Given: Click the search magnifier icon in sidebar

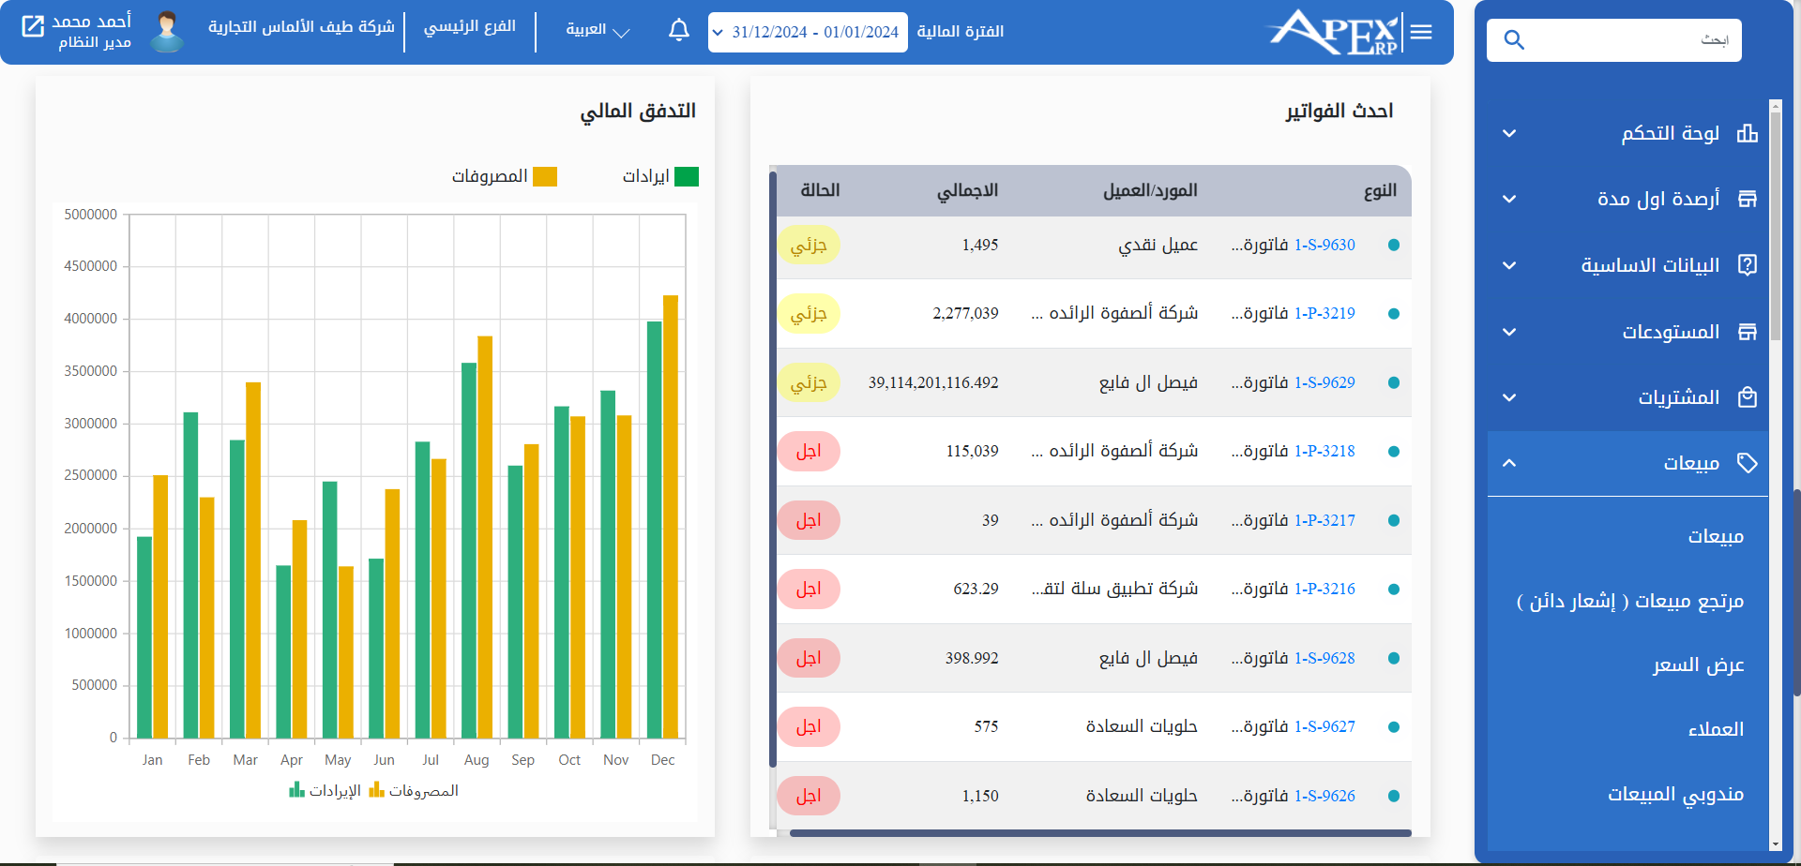Looking at the screenshot, I should point(1514,39).
